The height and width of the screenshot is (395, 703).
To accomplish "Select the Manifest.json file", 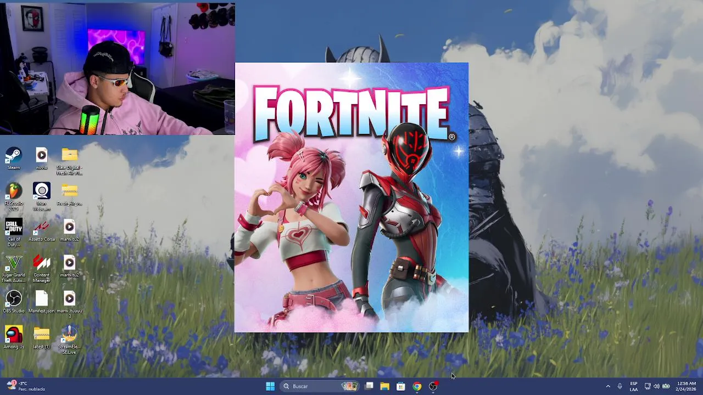I will click(x=42, y=302).
